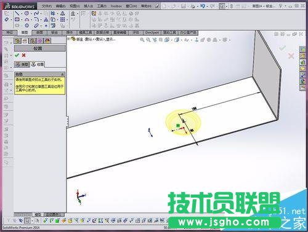Open the ConfigurationManager tab icon
Viewport: 308px width, 232px height.
(x=33, y=41)
